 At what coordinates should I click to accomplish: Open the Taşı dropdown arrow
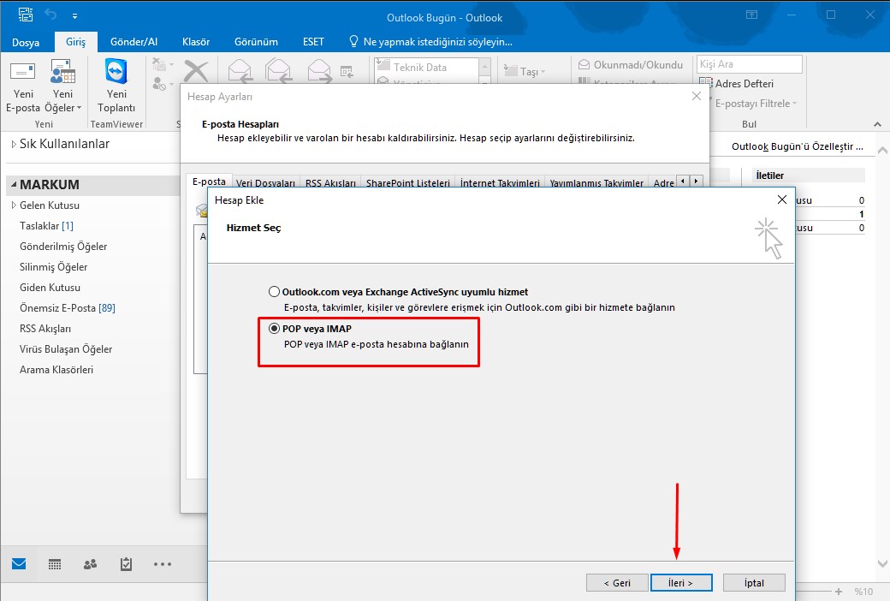543,72
